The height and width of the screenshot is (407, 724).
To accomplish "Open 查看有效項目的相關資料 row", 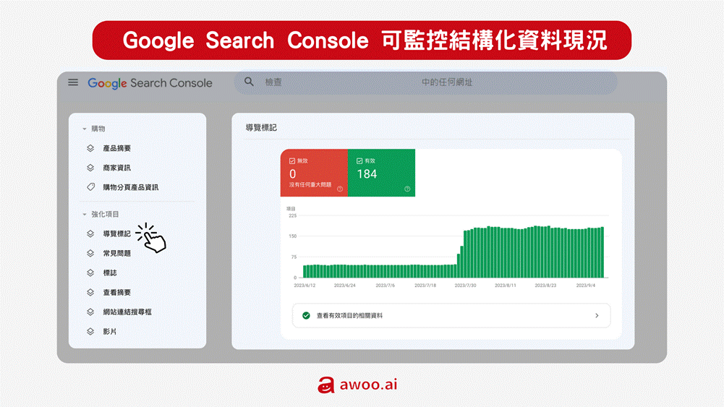I will [x=451, y=316].
